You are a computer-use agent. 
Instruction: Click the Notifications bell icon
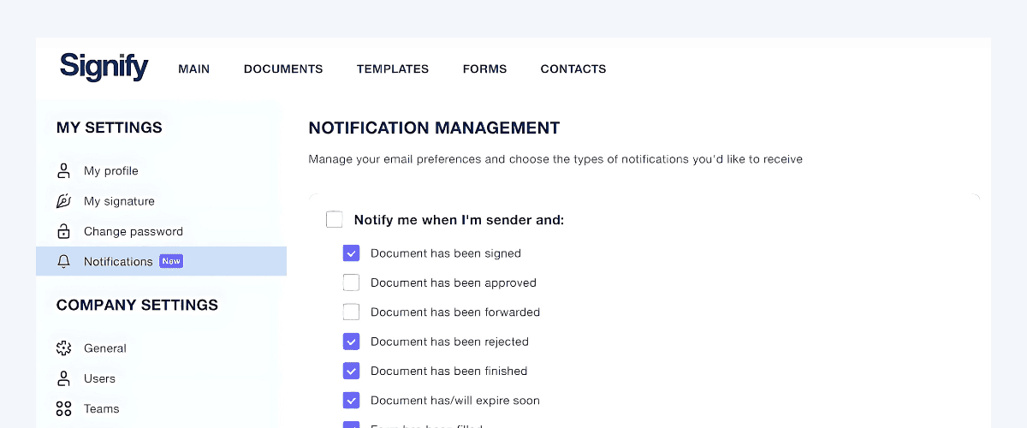(x=63, y=262)
